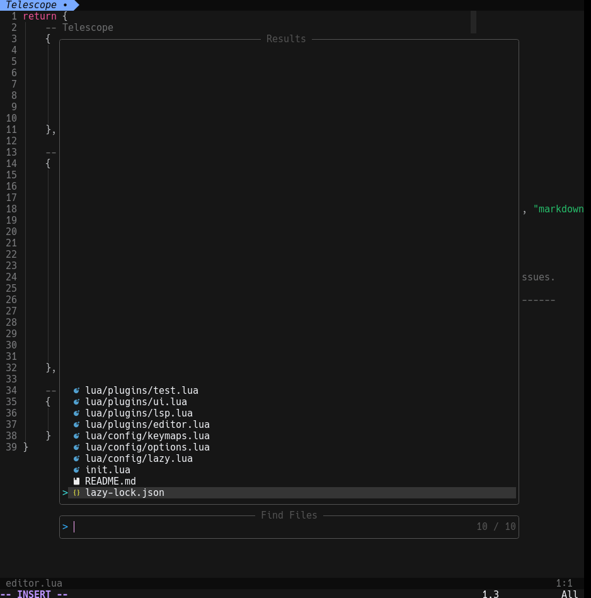Screen dimensions: 591x598
Task: Click line number 18 in the gutter
Action: coord(11,209)
